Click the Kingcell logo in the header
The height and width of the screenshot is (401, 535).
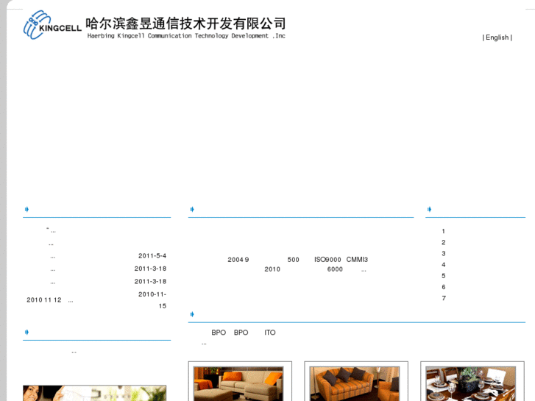click(x=52, y=25)
